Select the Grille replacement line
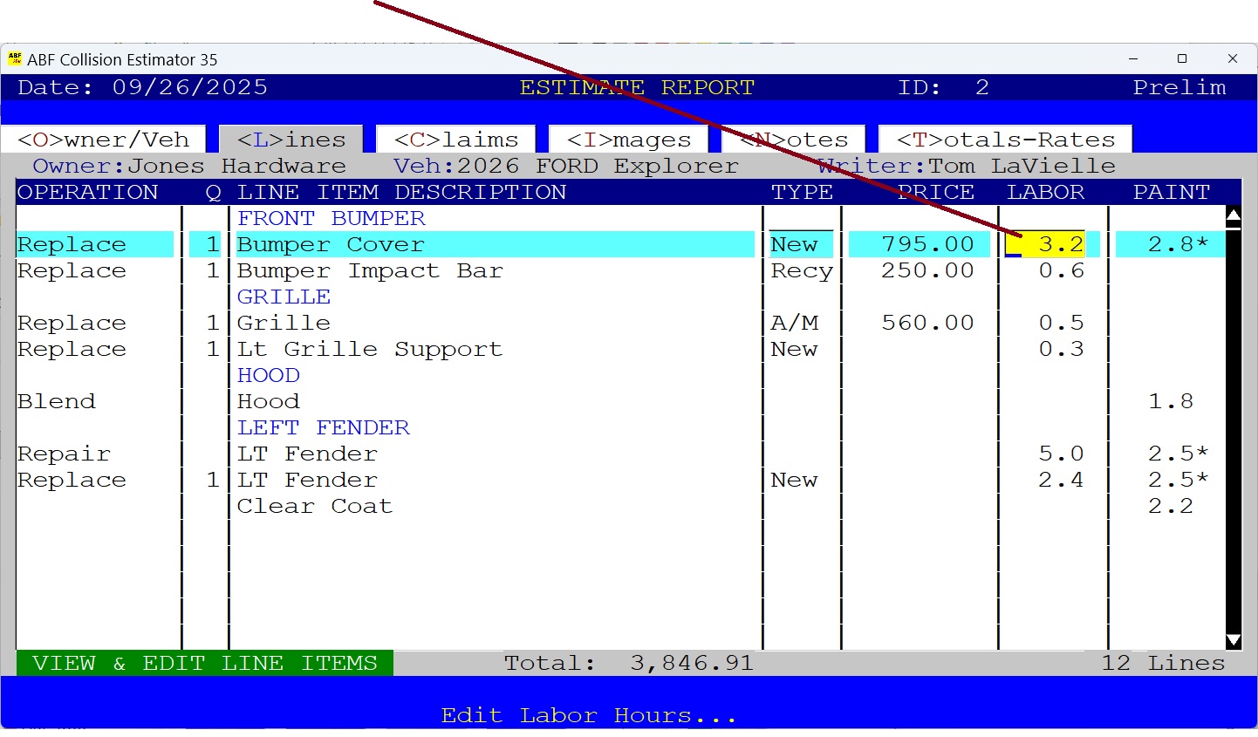1258x737 pixels. coord(282,323)
